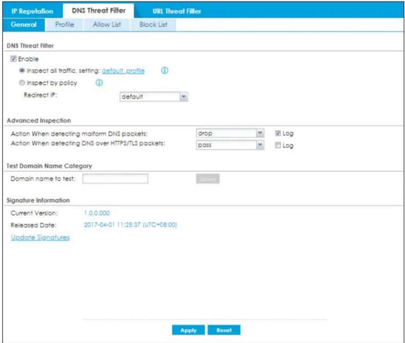Open malform DNS packets action dropdown
Screen dimensions: 405x343
click(x=230, y=133)
